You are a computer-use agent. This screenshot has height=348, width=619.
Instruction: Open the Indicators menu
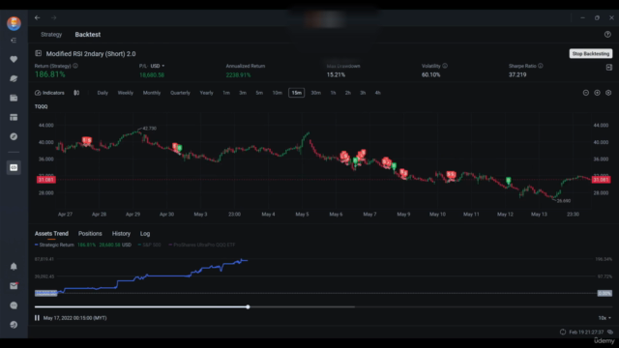coord(49,93)
